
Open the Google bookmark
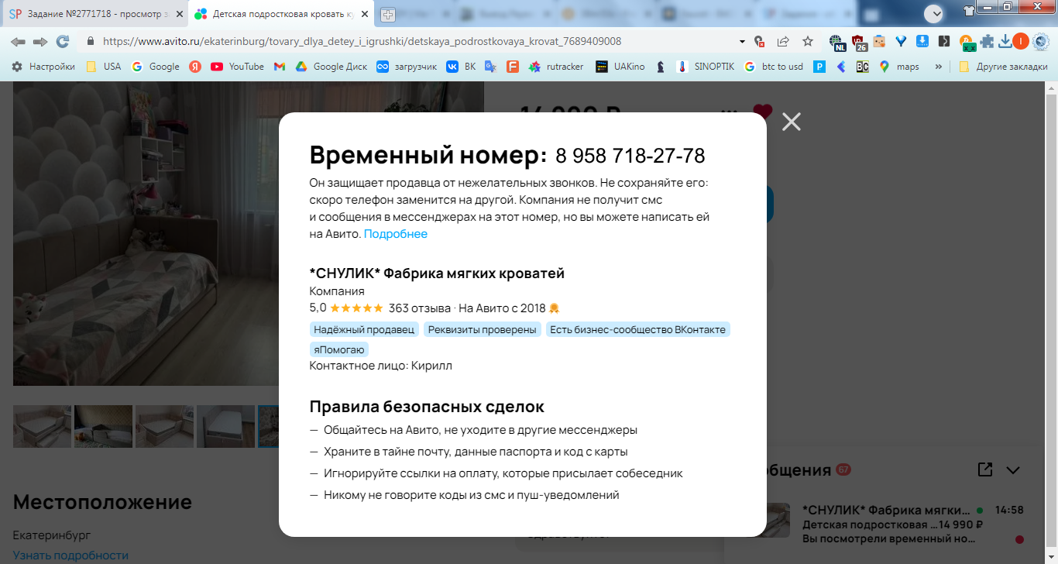click(x=156, y=67)
